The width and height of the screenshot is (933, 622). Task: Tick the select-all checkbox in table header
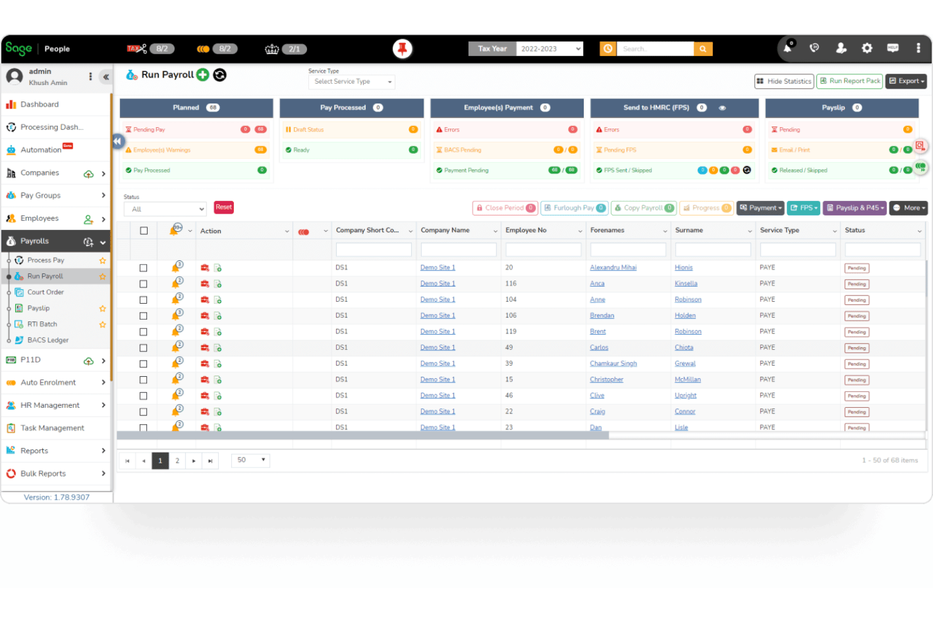click(x=144, y=231)
